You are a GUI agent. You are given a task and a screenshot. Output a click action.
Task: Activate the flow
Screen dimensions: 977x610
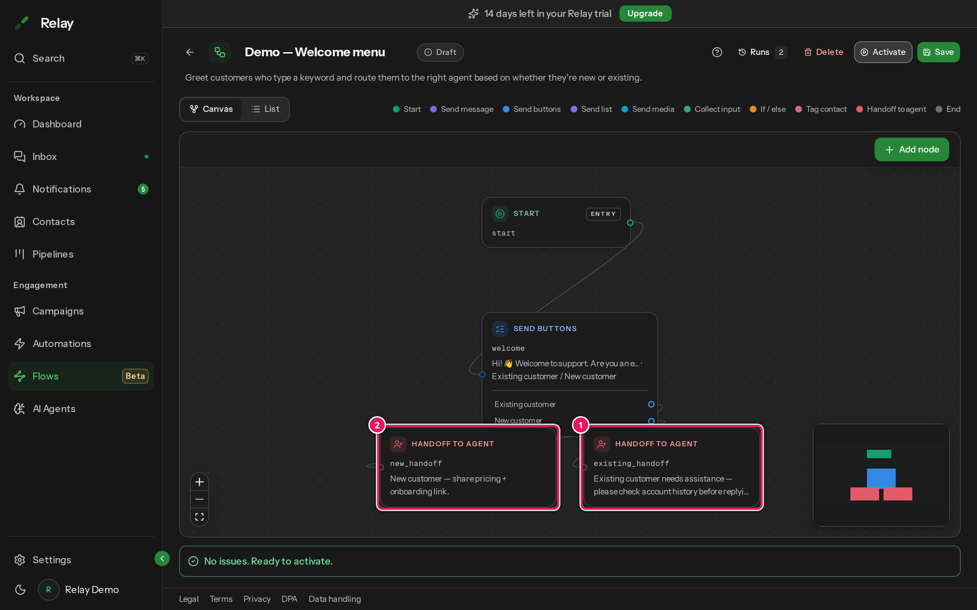tap(883, 52)
